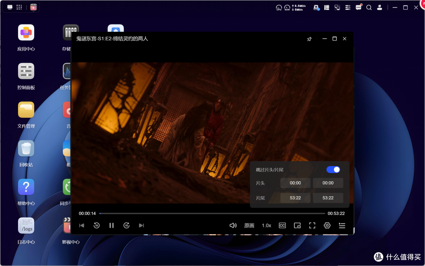Open the global search magnifier
Screen dimensions: 425x266
point(369,7)
